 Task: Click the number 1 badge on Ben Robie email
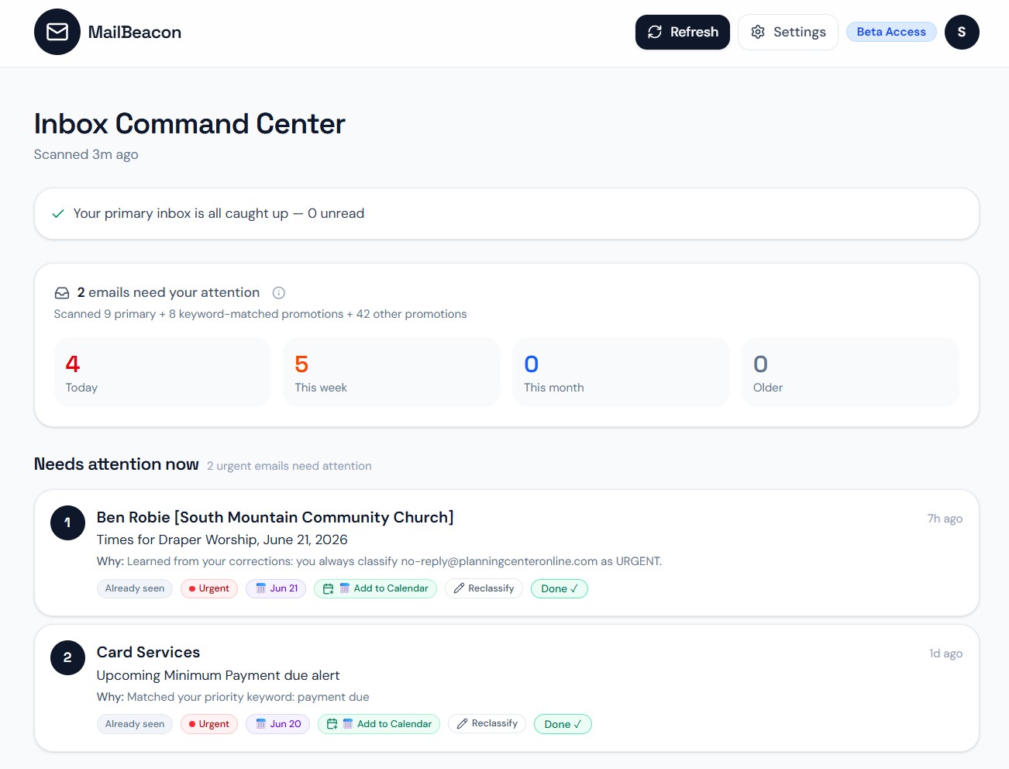(67, 522)
